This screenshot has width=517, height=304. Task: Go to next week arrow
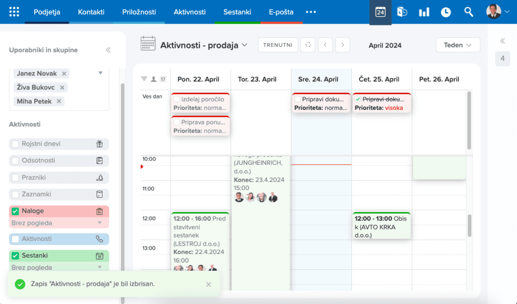[343, 45]
